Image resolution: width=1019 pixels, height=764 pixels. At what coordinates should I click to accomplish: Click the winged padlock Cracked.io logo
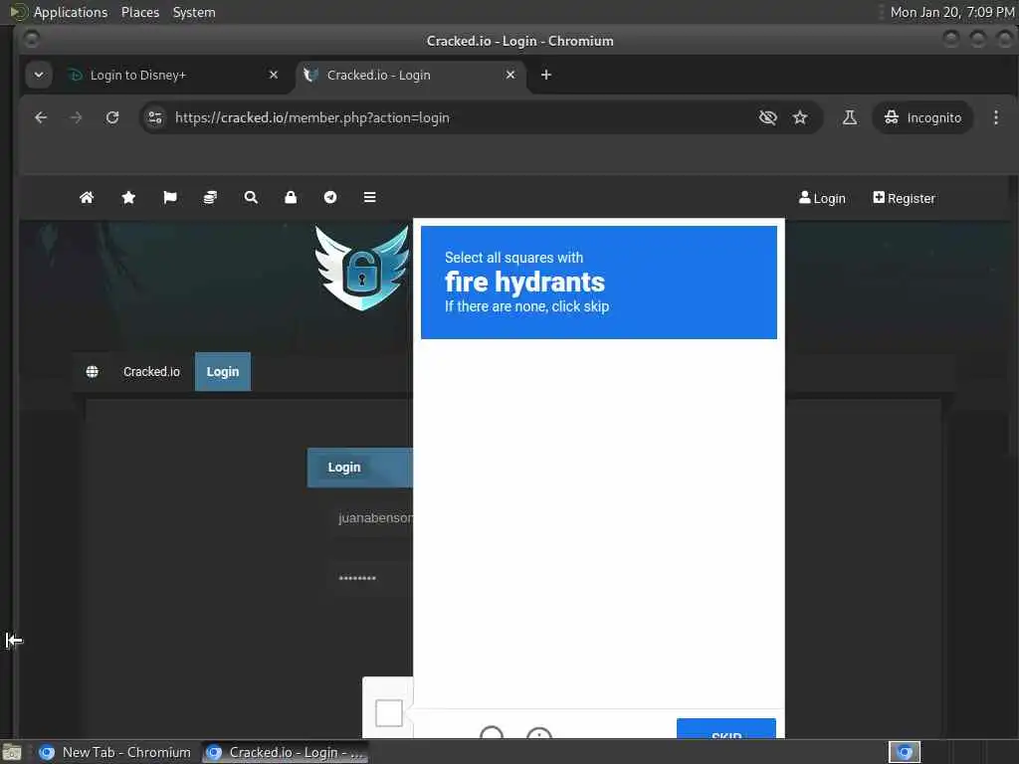tap(362, 268)
